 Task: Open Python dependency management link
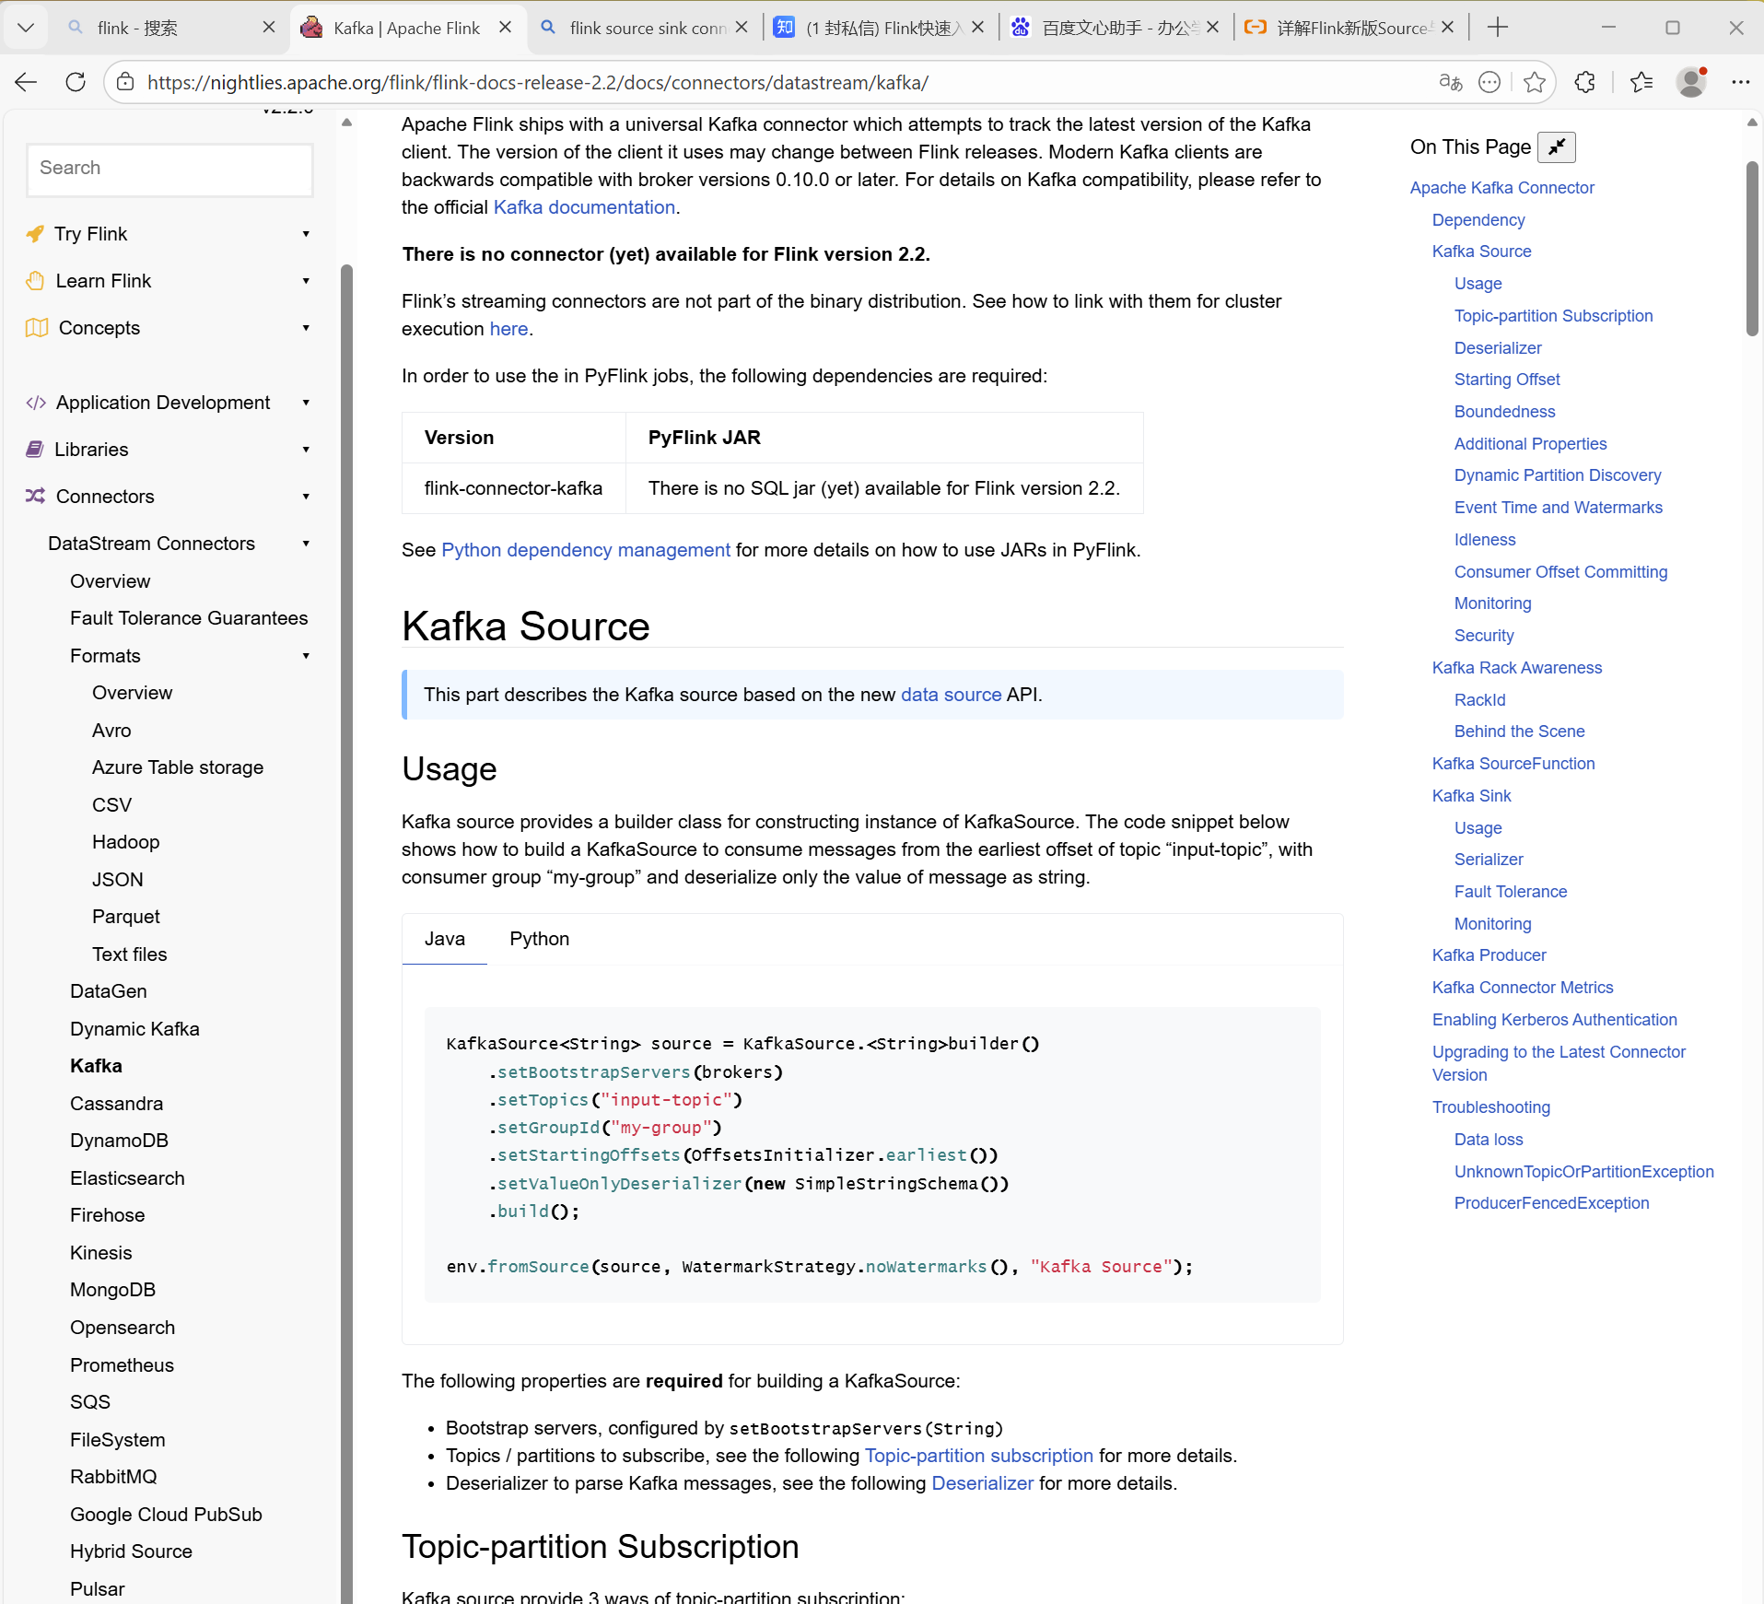click(586, 550)
